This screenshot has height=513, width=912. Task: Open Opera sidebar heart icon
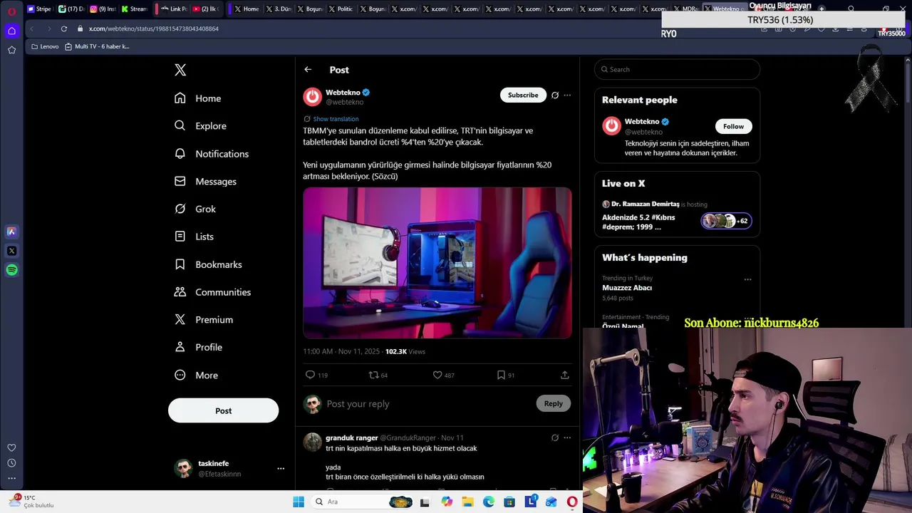pos(11,447)
